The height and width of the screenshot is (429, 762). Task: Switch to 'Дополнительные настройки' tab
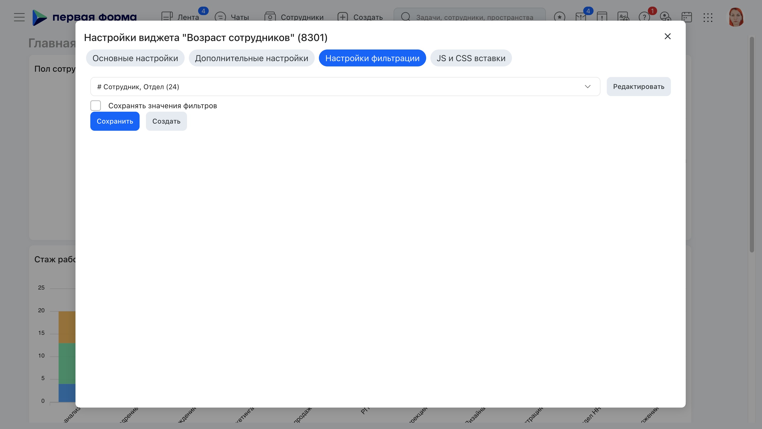tap(251, 58)
